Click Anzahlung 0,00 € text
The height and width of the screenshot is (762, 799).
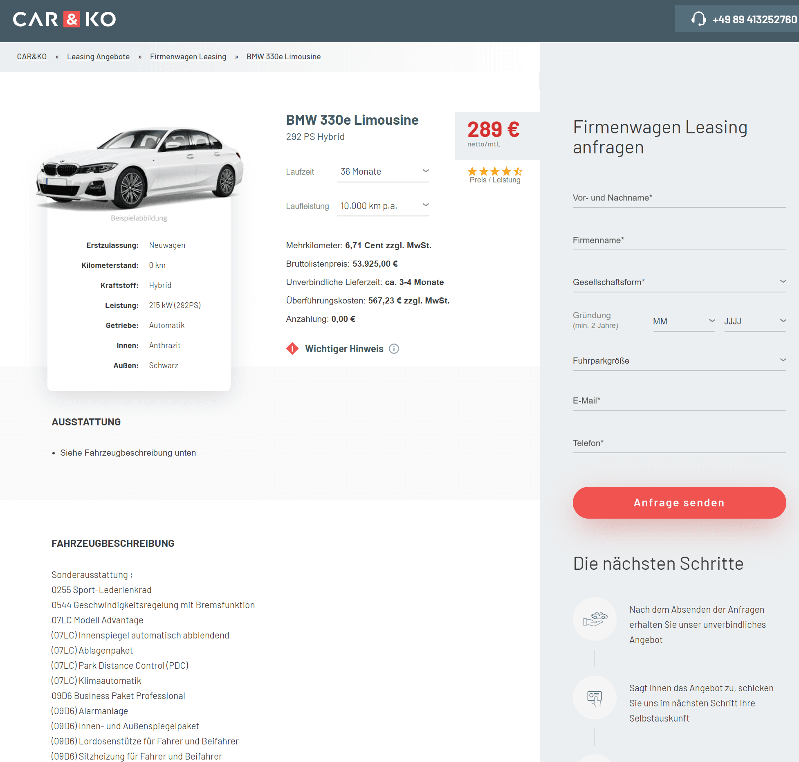pyautogui.click(x=321, y=319)
